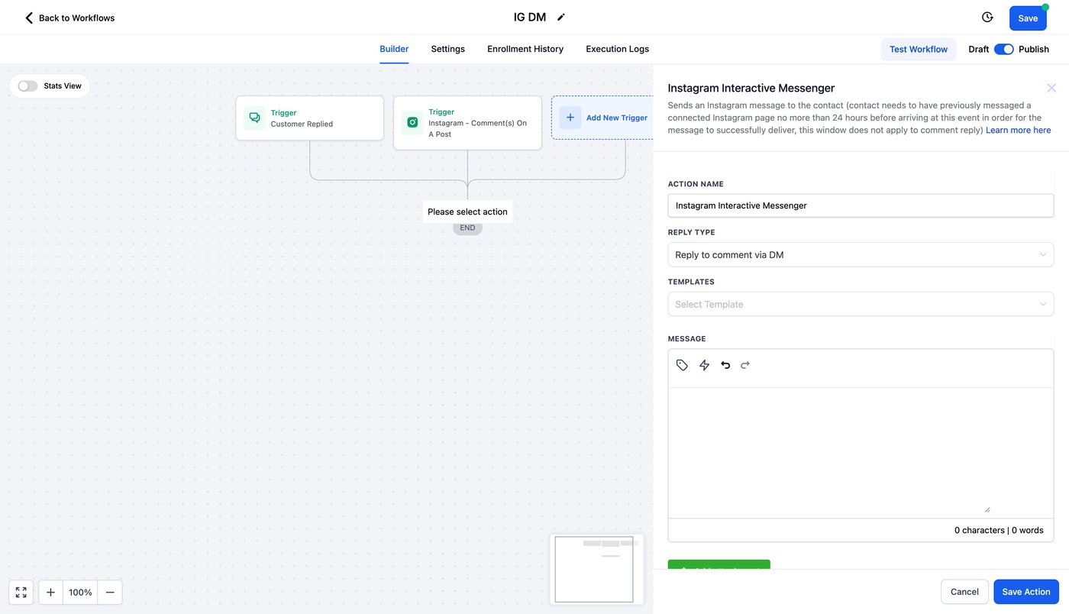The image size is (1069, 614).
Task: Click the Add New Trigger box
Action: pyautogui.click(x=603, y=118)
